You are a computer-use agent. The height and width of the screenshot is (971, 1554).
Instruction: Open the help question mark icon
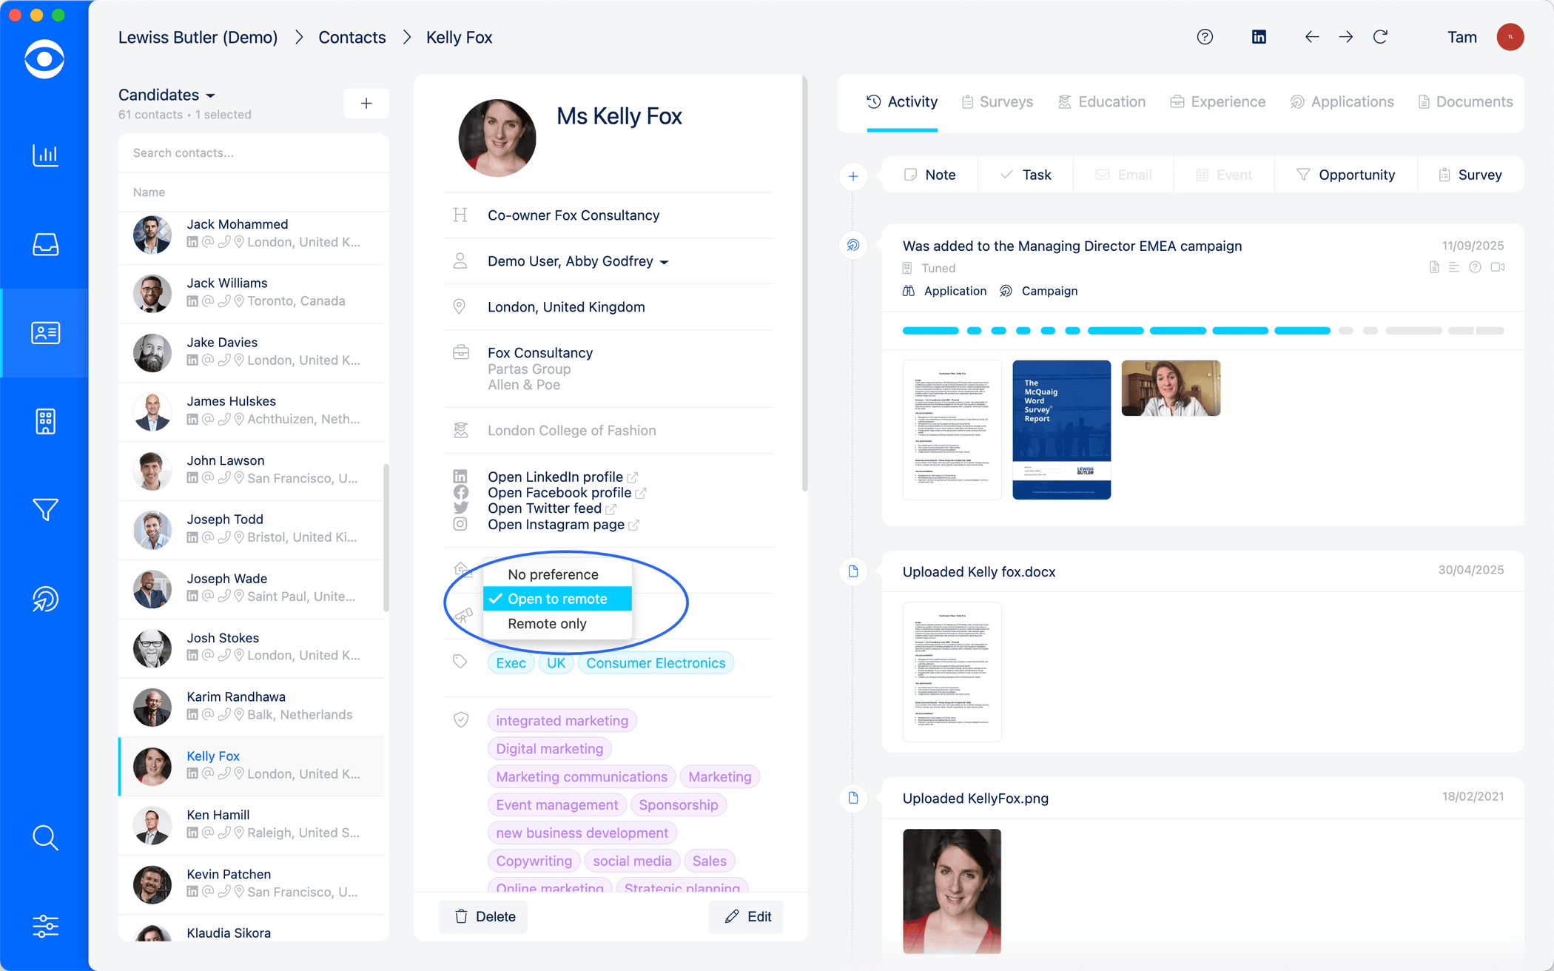1205,37
